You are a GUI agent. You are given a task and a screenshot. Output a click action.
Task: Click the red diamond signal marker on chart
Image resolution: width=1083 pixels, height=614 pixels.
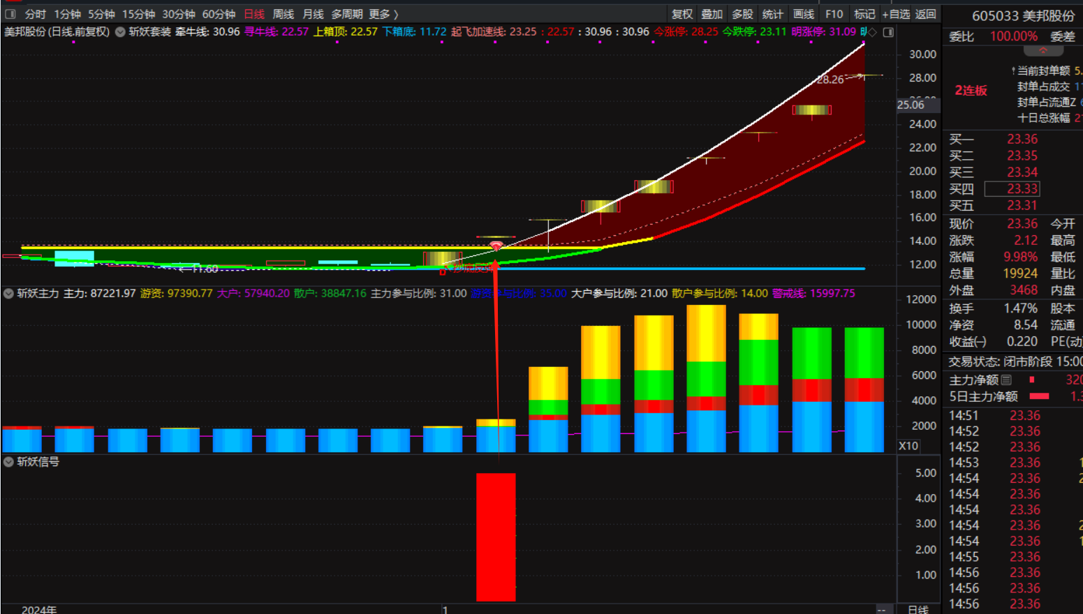[496, 246]
